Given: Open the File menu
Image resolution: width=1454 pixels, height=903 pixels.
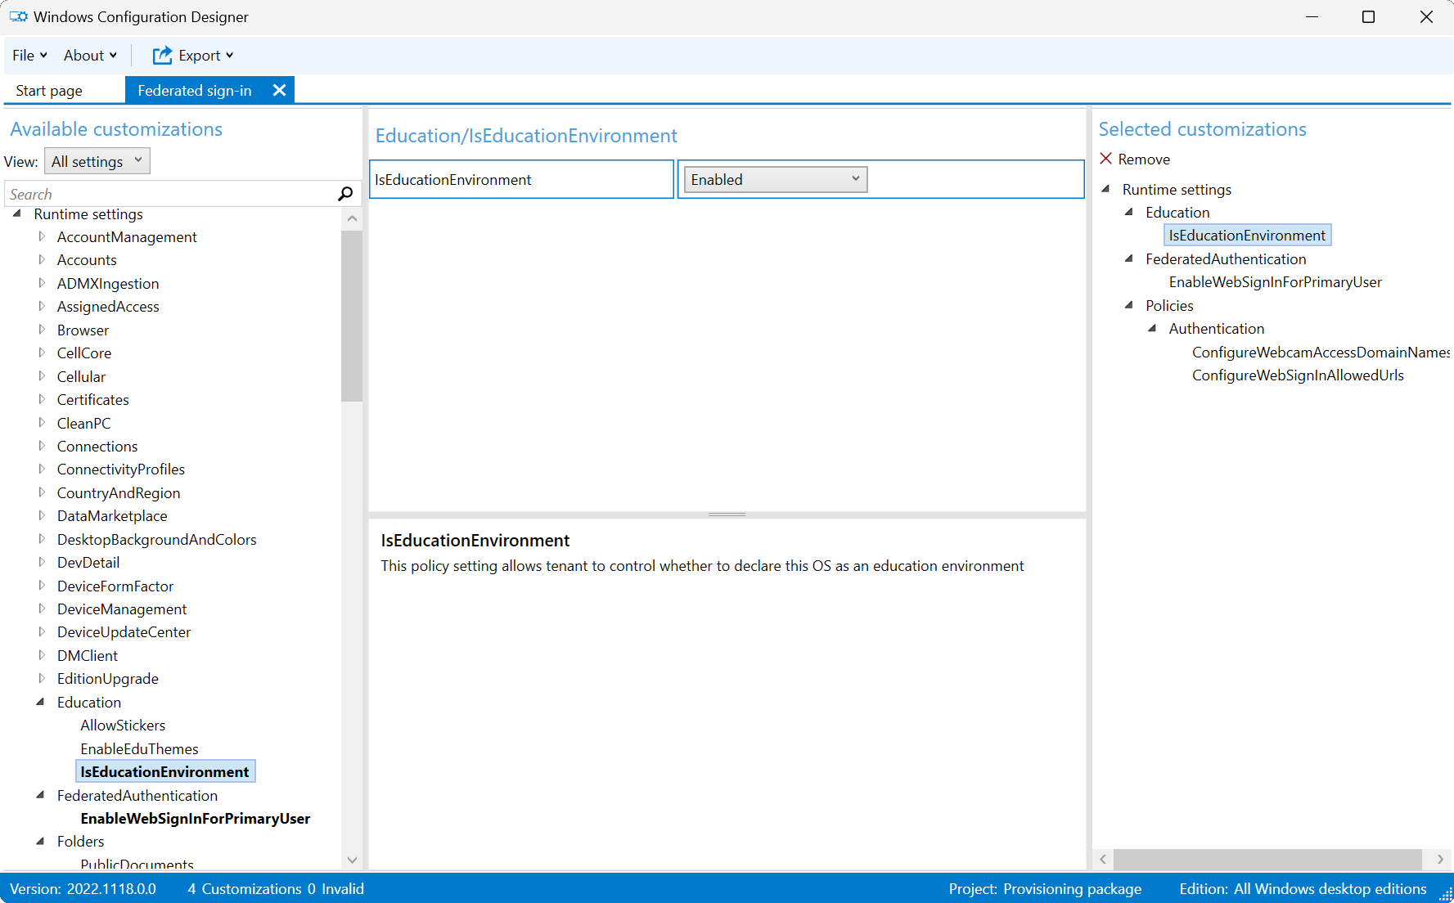Looking at the screenshot, I should 29,56.
